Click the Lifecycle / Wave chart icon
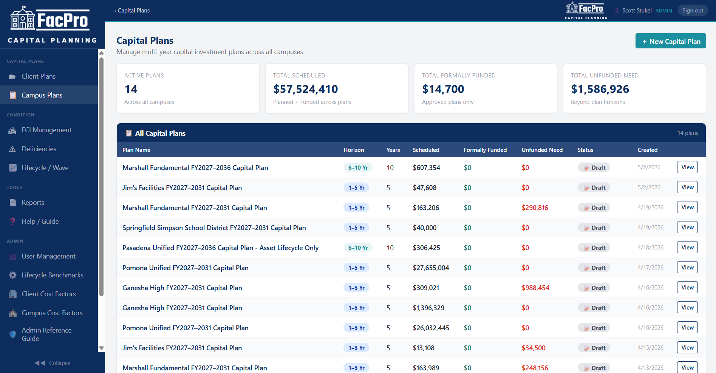The height and width of the screenshot is (373, 716). (x=12, y=168)
